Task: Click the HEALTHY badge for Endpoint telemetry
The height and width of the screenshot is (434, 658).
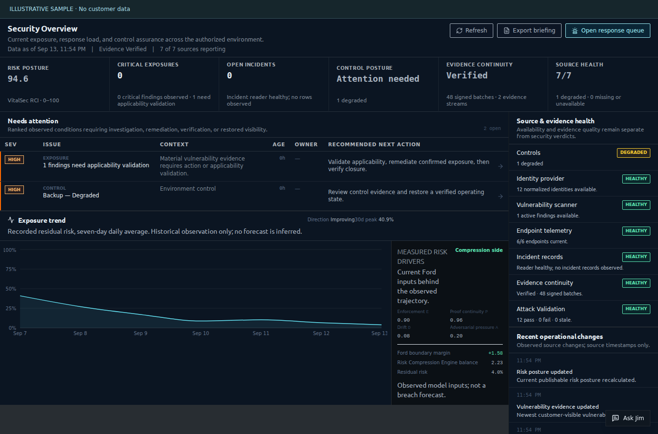Action: tap(636, 231)
